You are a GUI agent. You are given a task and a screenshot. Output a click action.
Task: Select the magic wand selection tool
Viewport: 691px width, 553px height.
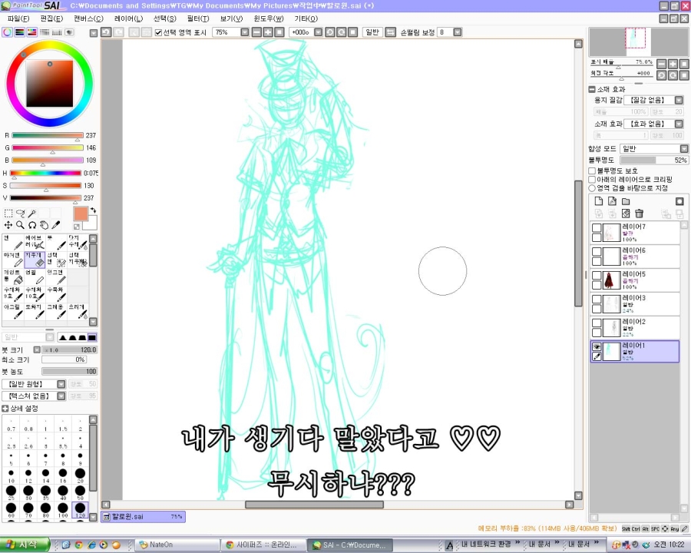32,214
